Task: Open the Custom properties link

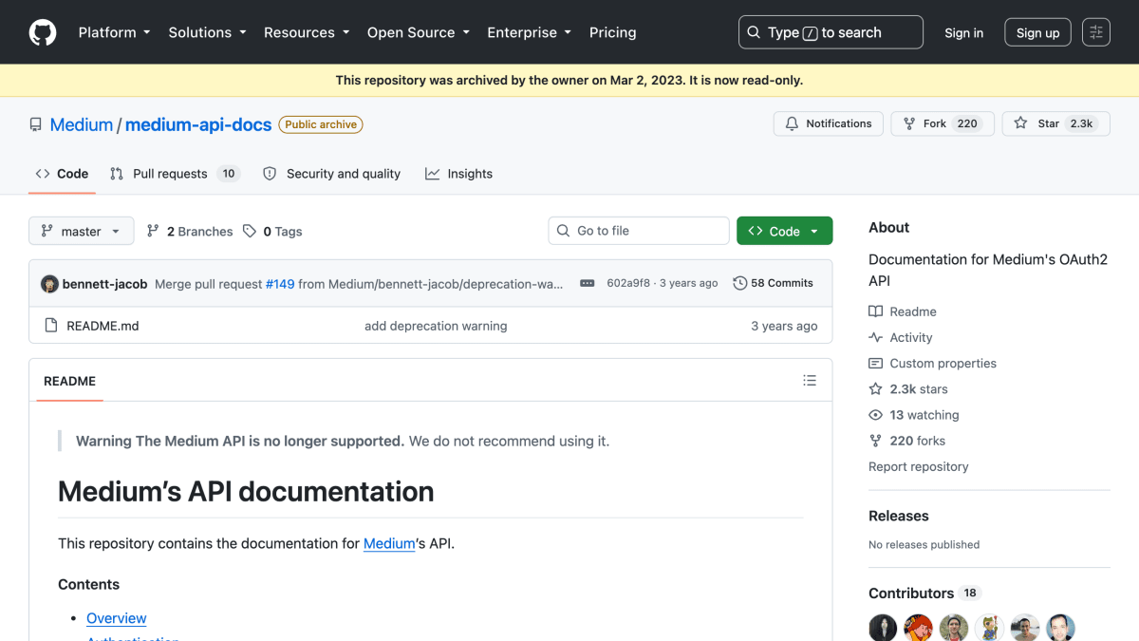Action: point(933,363)
